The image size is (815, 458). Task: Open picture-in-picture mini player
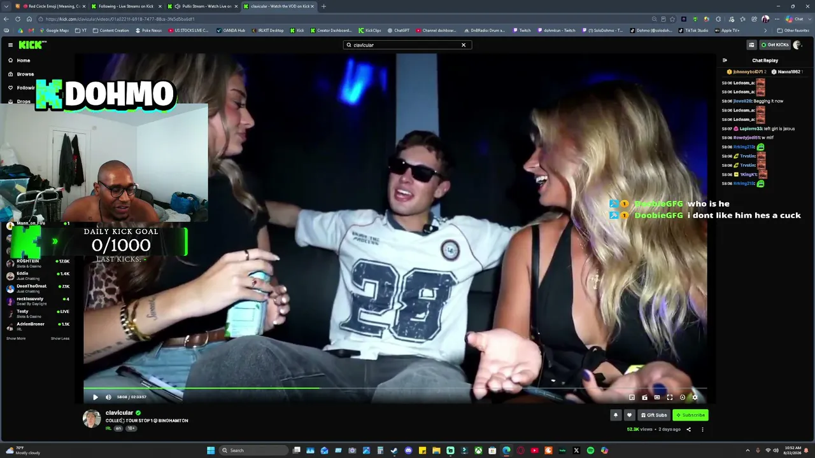click(x=632, y=398)
